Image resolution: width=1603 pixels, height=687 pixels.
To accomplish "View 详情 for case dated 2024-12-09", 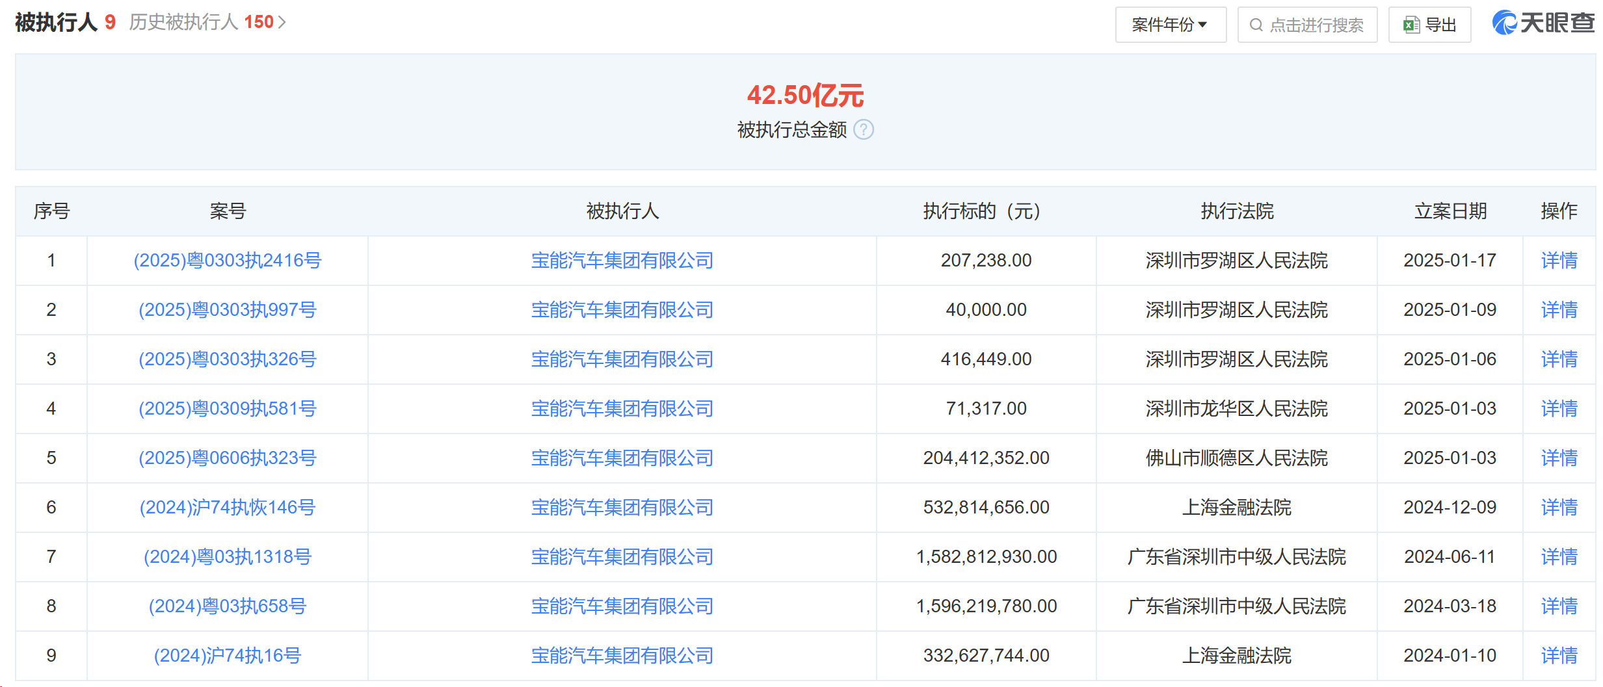I will [1559, 508].
